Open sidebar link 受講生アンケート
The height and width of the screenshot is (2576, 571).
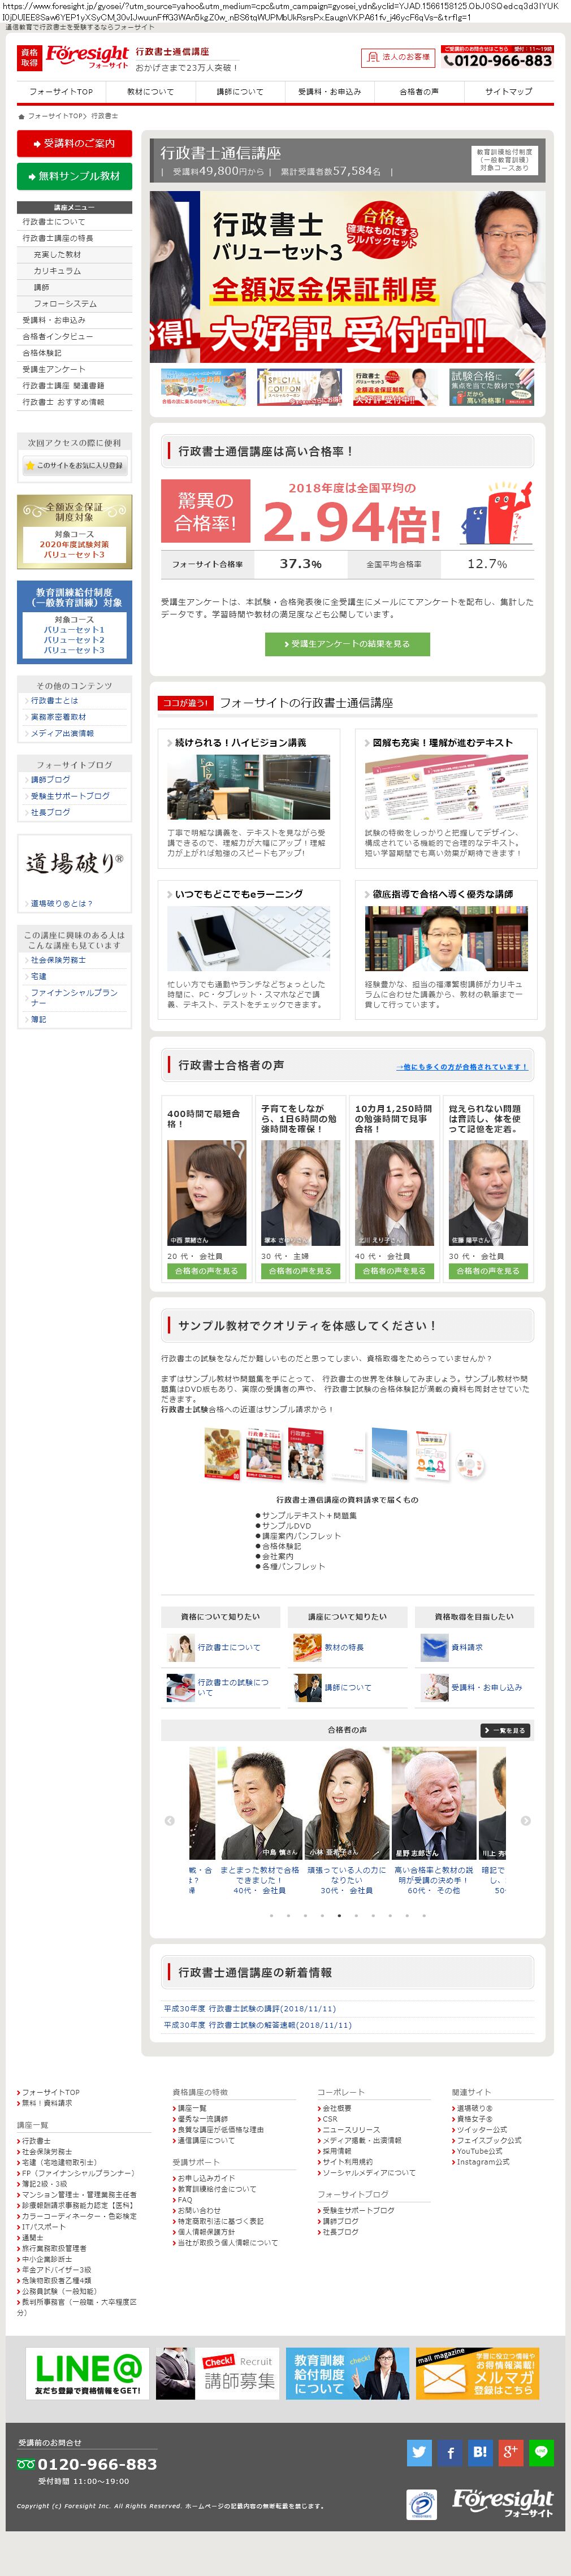(x=54, y=369)
